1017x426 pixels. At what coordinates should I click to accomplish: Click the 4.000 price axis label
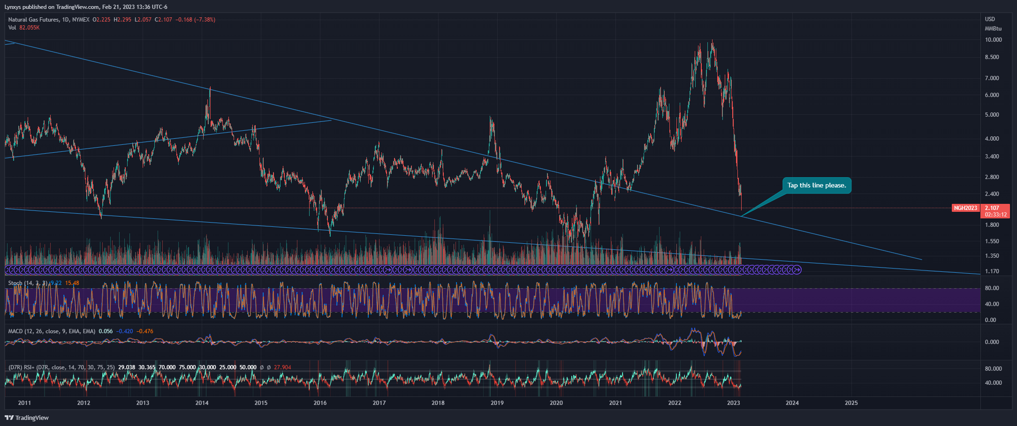pos(992,139)
